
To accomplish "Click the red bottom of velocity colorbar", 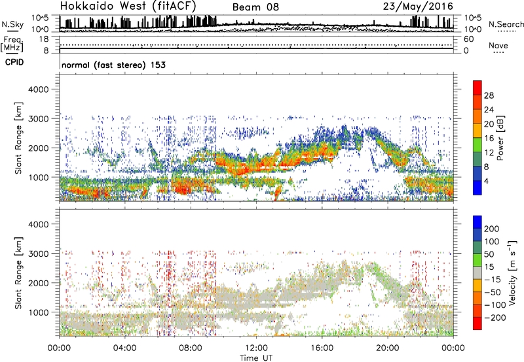I will click(477, 323).
